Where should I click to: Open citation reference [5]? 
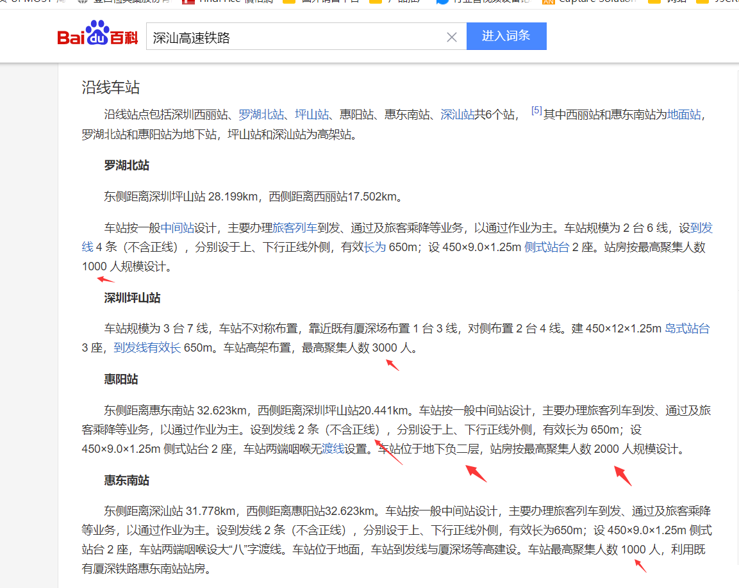(536, 111)
